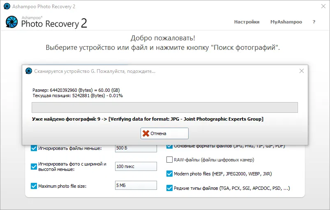The image size is (330, 210).
Task: Click the 'Выберите устройство или файл' instruction text
Action: coord(163,48)
